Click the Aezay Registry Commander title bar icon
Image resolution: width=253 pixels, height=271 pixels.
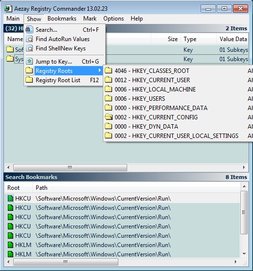coord(8,8)
